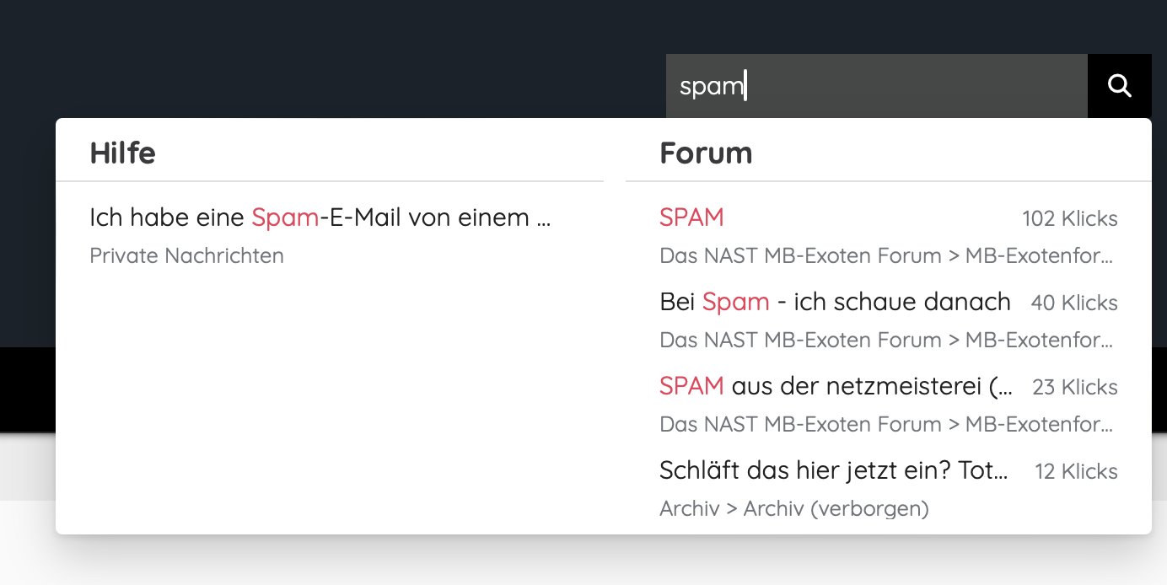Click the "12 Klicks" counter
The width and height of the screenshot is (1167, 585).
pos(1076,472)
